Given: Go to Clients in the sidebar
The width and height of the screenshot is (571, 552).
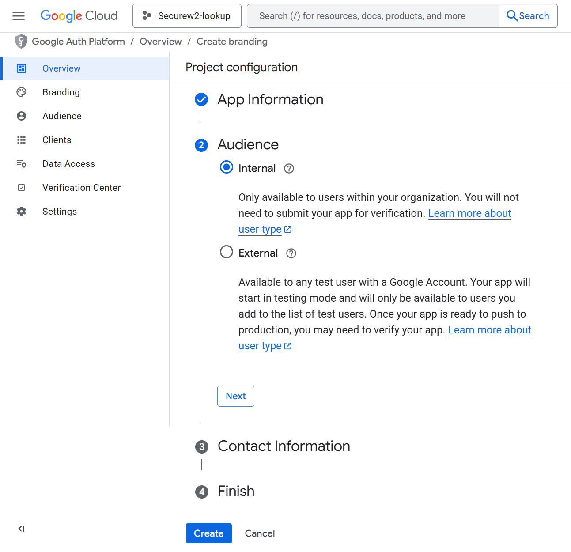Looking at the screenshot, I should pyautogui.click(x=57, y=140).
